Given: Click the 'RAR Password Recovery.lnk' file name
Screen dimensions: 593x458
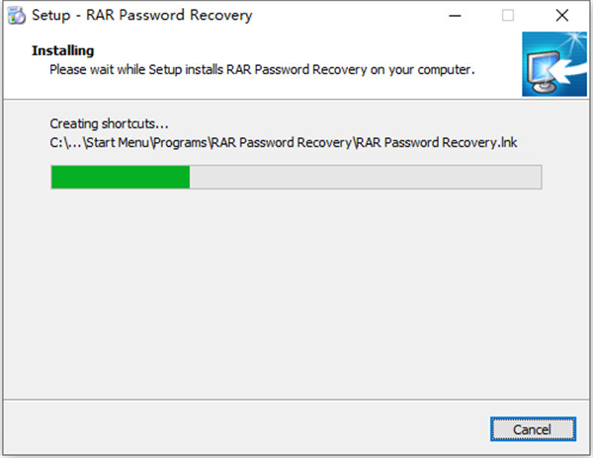Looking at the screenshot, I should pos(437,142).
